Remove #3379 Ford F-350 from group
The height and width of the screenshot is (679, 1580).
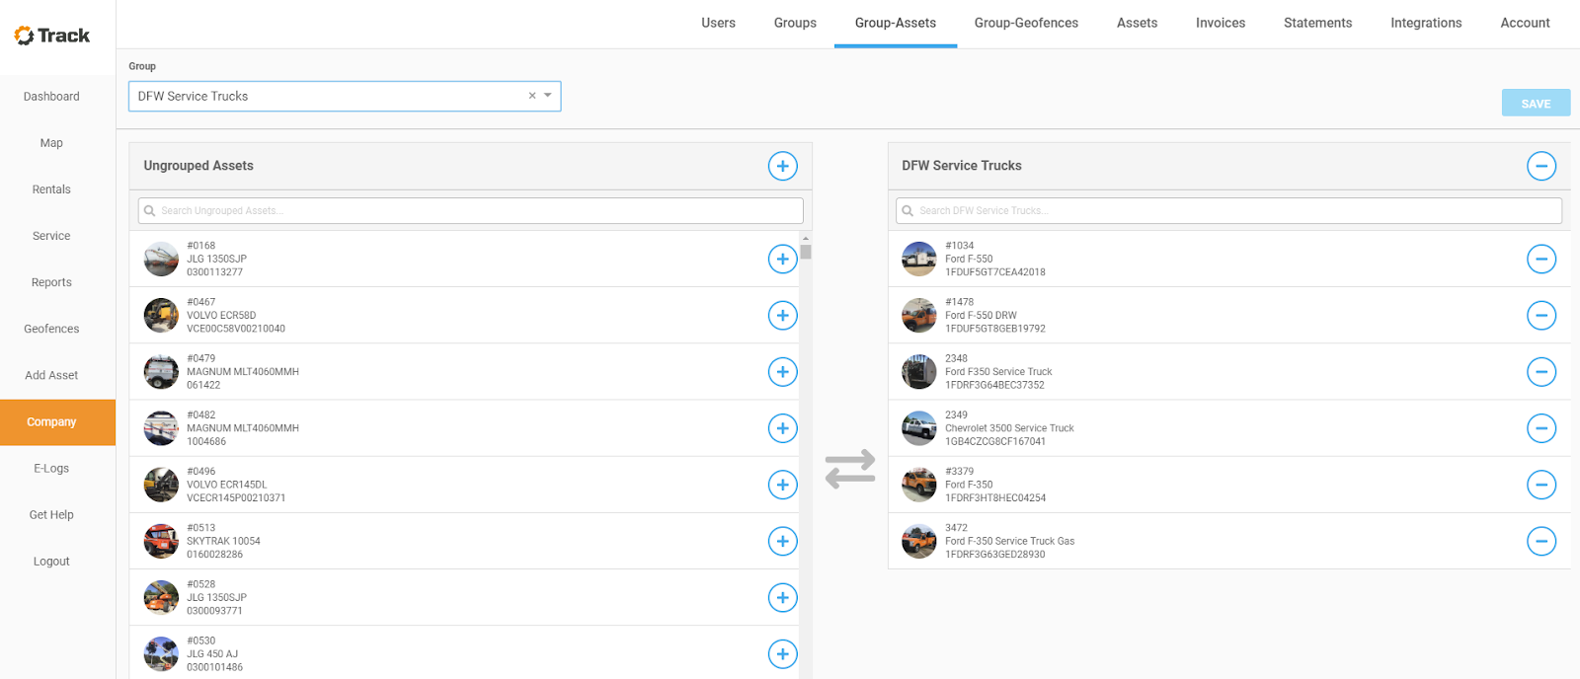1540,484
